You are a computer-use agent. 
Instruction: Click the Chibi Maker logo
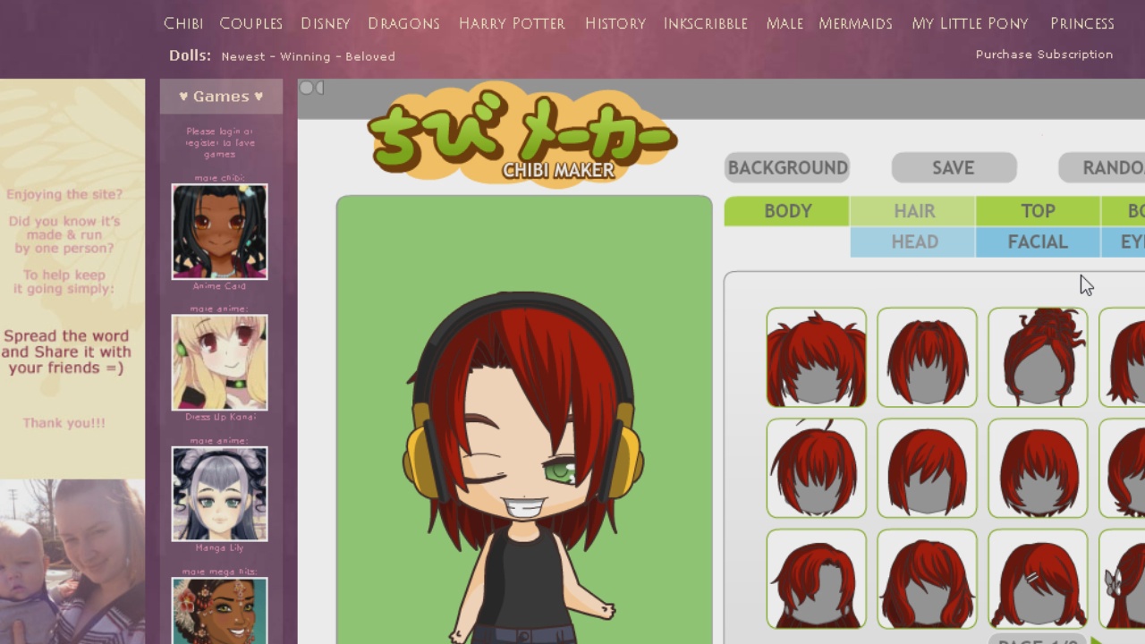[x=522, y=134]
